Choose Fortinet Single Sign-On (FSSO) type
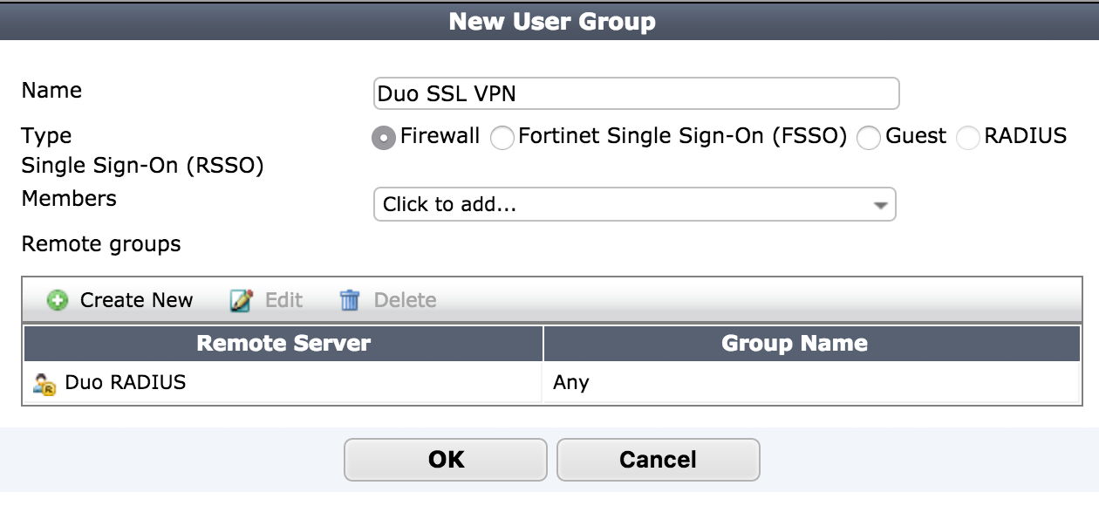 502,137
